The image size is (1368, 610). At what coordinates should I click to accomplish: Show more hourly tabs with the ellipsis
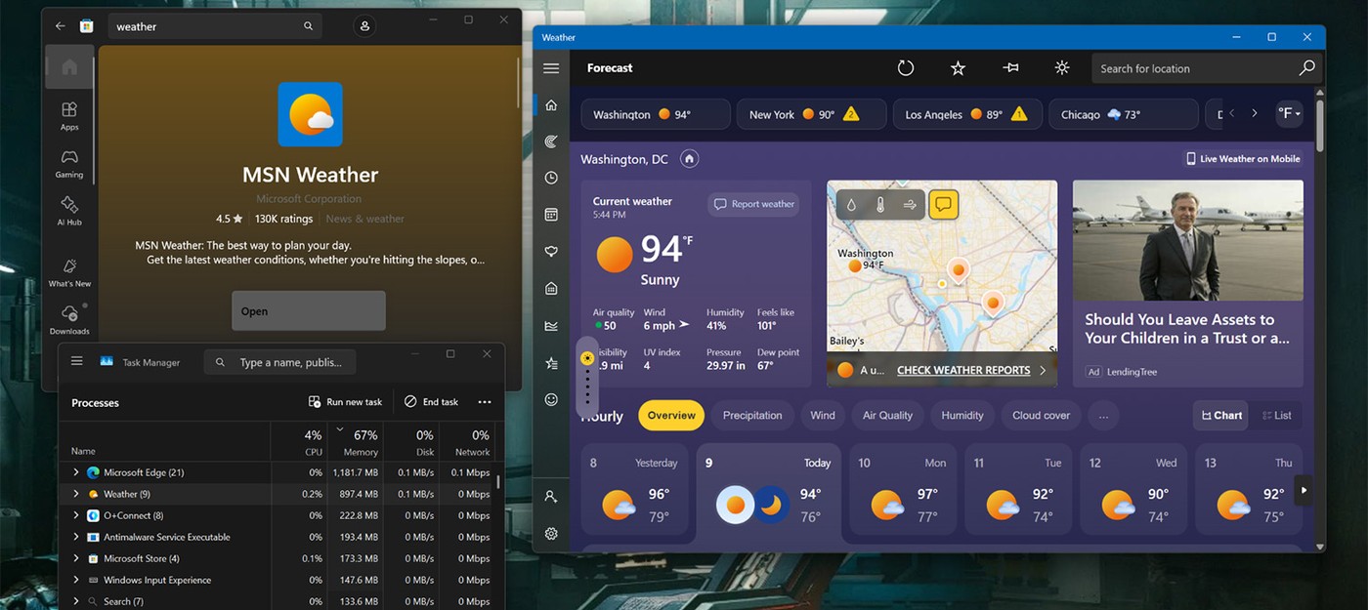point(1103,416)
